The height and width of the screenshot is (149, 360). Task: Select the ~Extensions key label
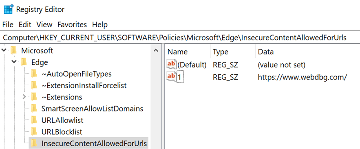click(62, 97)
